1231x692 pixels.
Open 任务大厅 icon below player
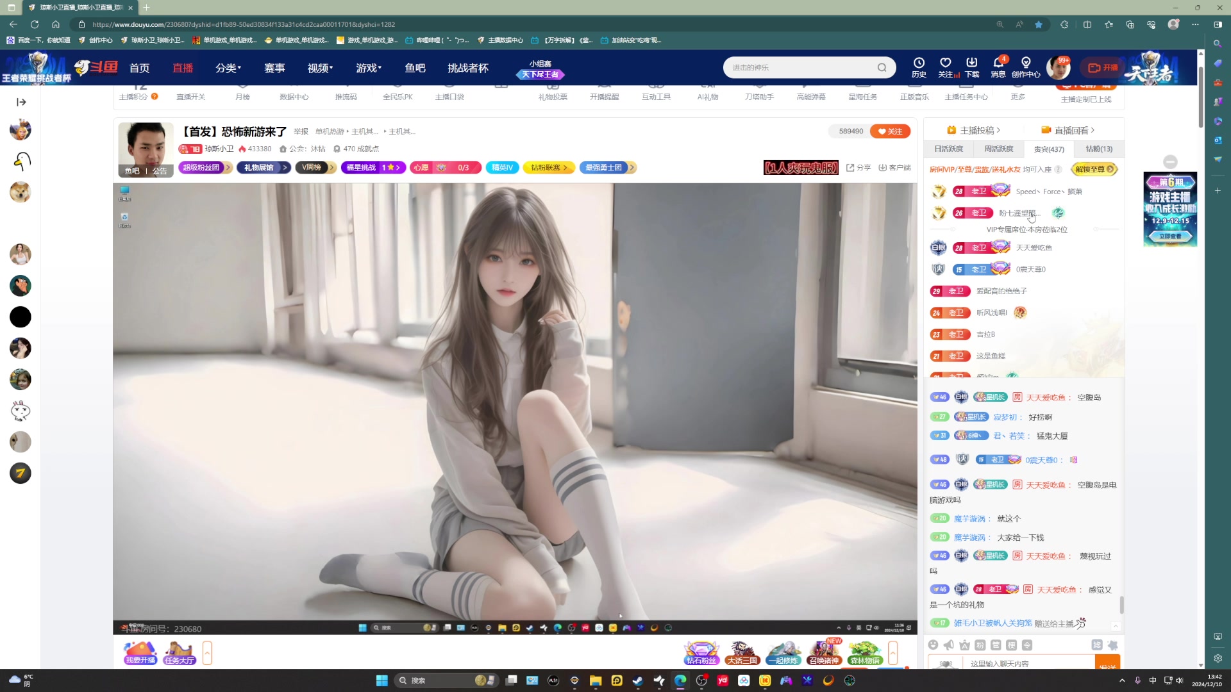180,652
